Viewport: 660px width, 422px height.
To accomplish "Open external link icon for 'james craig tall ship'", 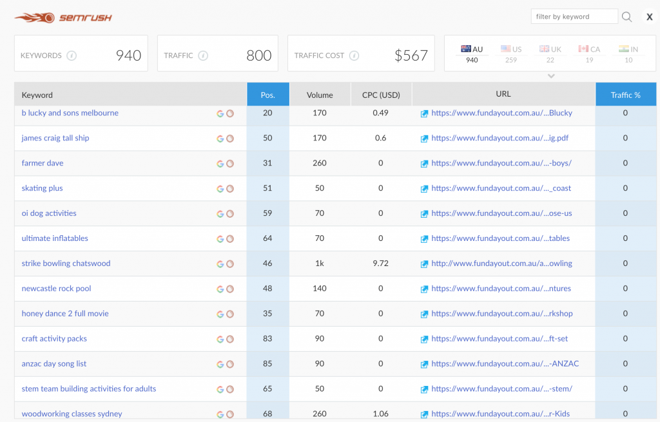I will (x=424, y=139).
